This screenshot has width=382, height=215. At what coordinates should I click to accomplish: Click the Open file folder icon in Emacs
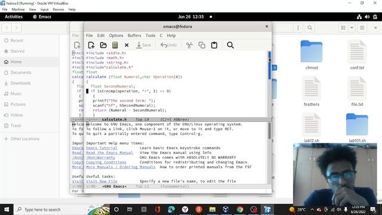[x=103, y=45]
